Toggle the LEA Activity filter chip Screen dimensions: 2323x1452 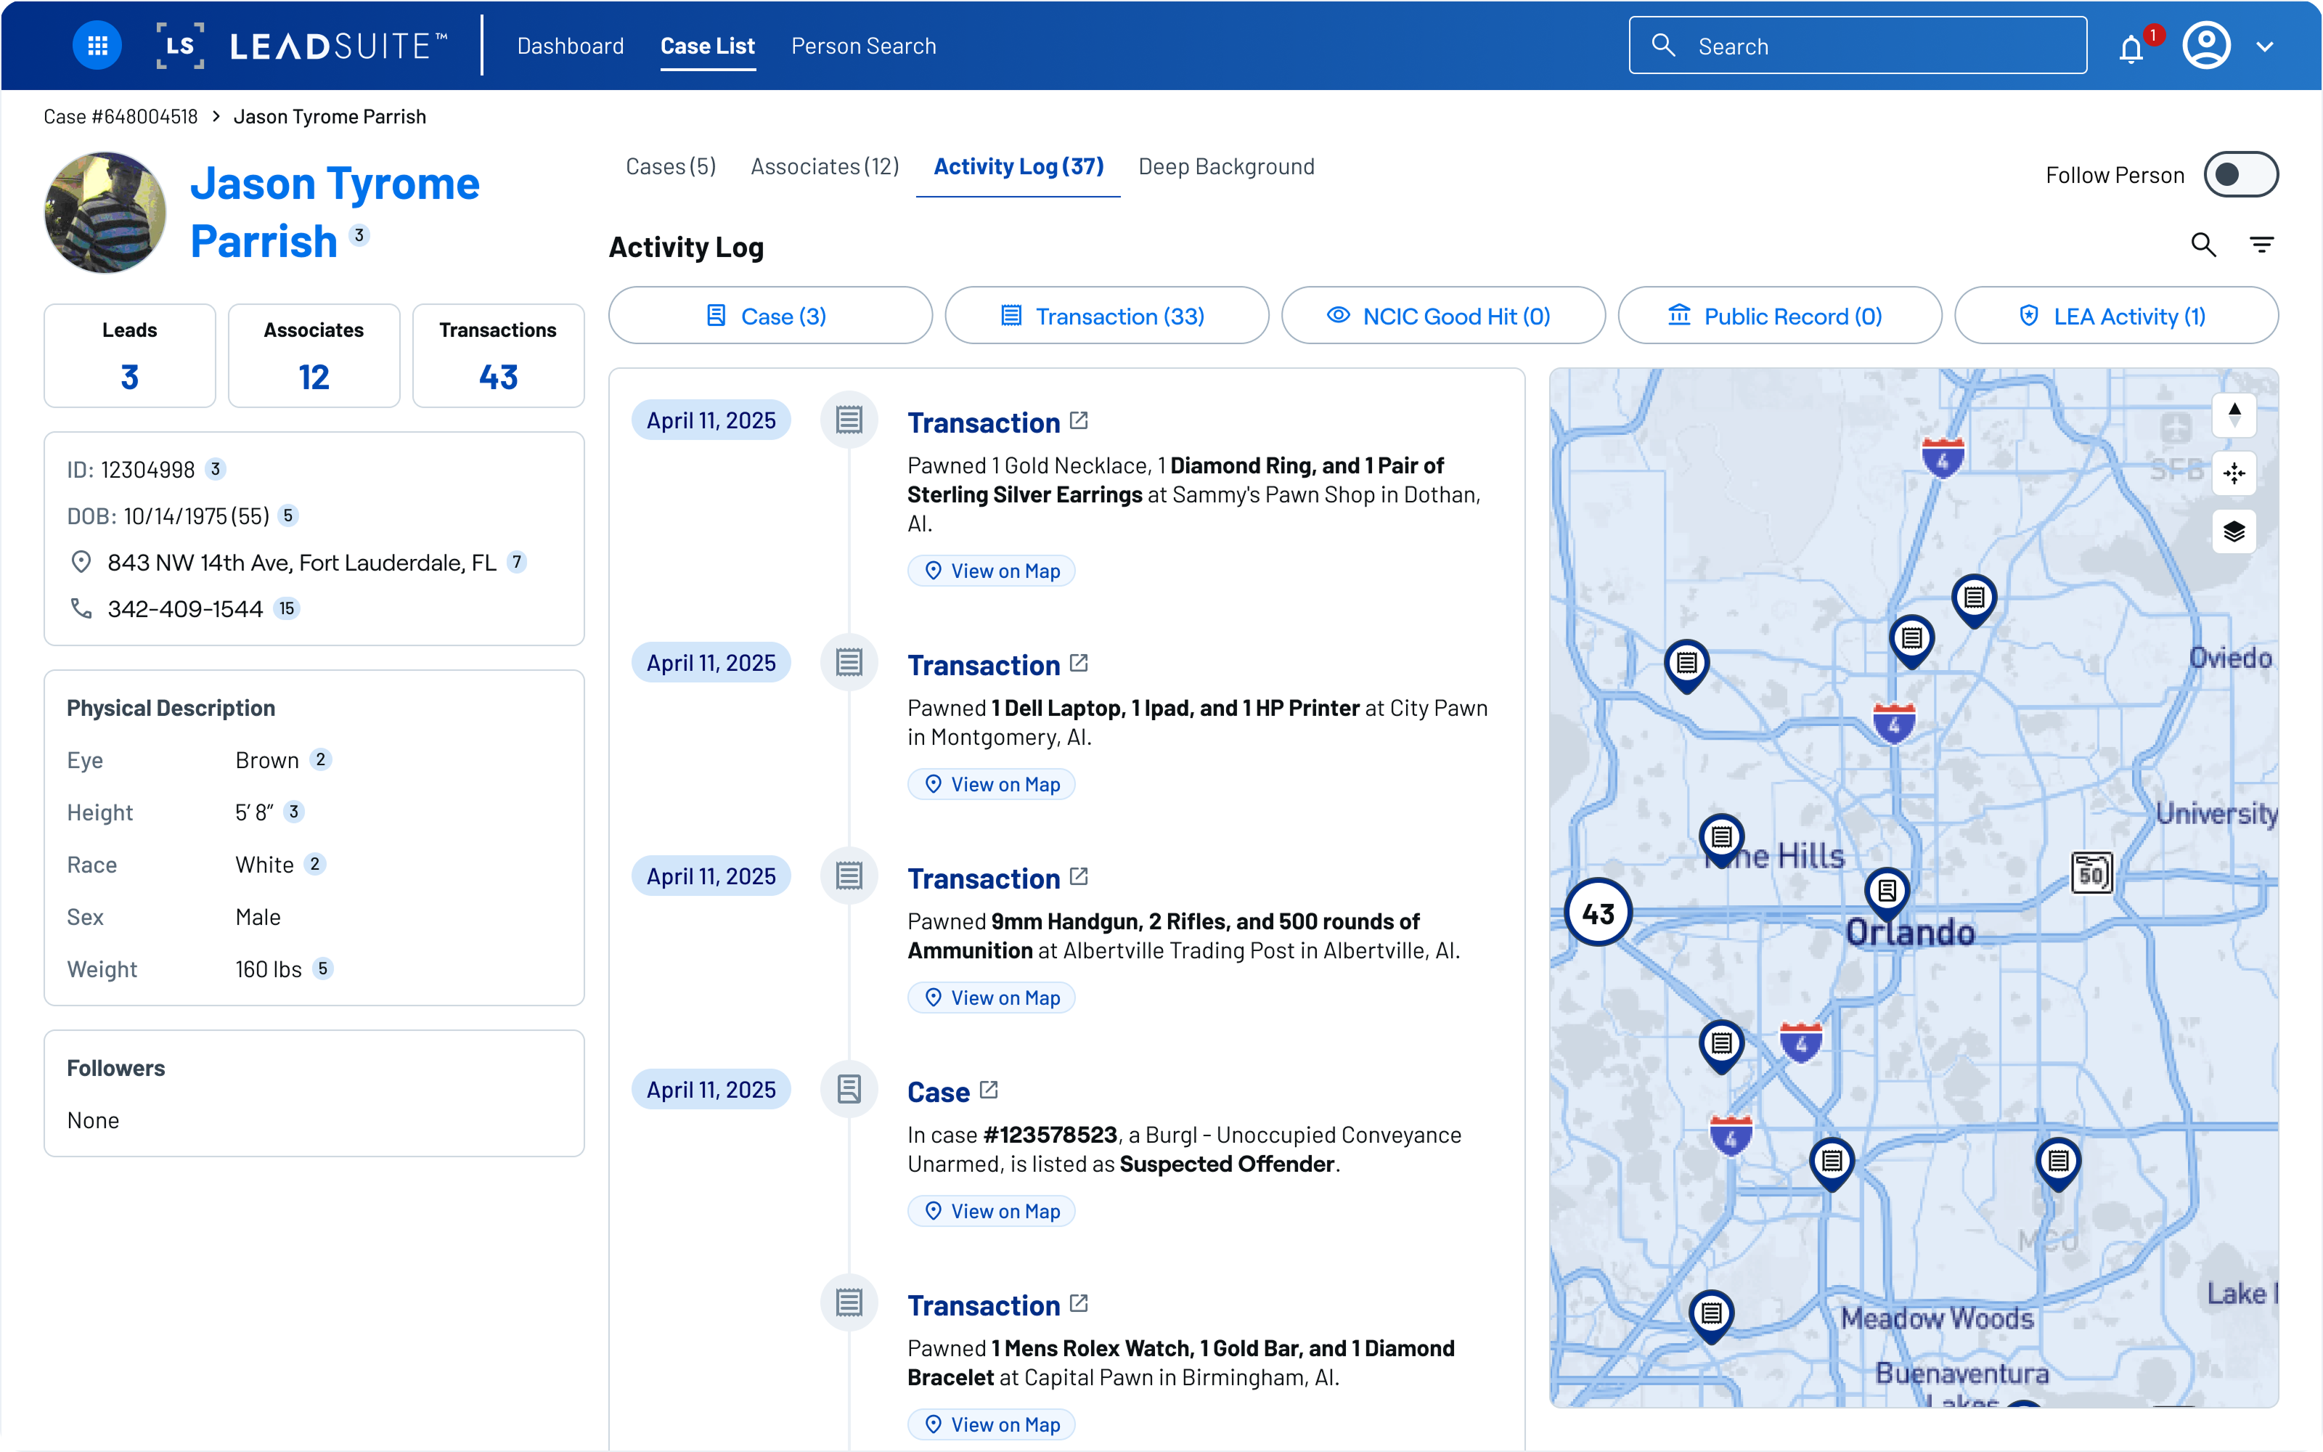point(2115,316)
